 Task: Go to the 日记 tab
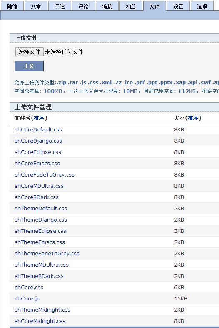tap(60, 6)
